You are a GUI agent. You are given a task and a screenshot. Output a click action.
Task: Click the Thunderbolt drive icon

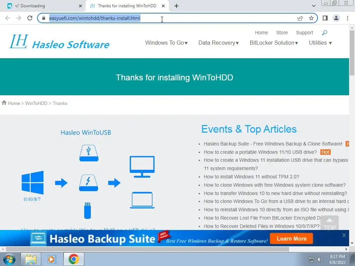coord(88,183)
